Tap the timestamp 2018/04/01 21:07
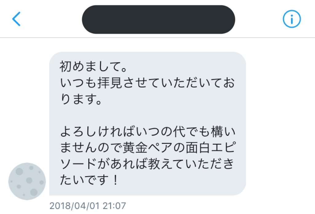 88,206
